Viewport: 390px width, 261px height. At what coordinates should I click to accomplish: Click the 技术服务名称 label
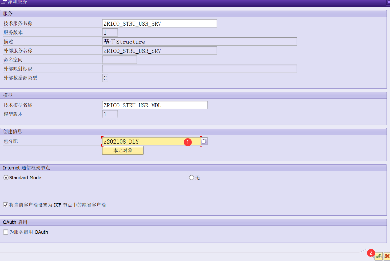(18, 23)
